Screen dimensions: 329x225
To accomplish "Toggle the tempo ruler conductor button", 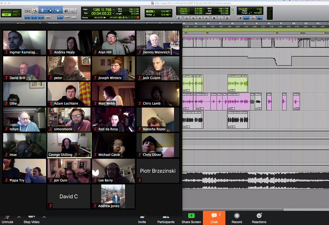I will (x=260, y=18).
